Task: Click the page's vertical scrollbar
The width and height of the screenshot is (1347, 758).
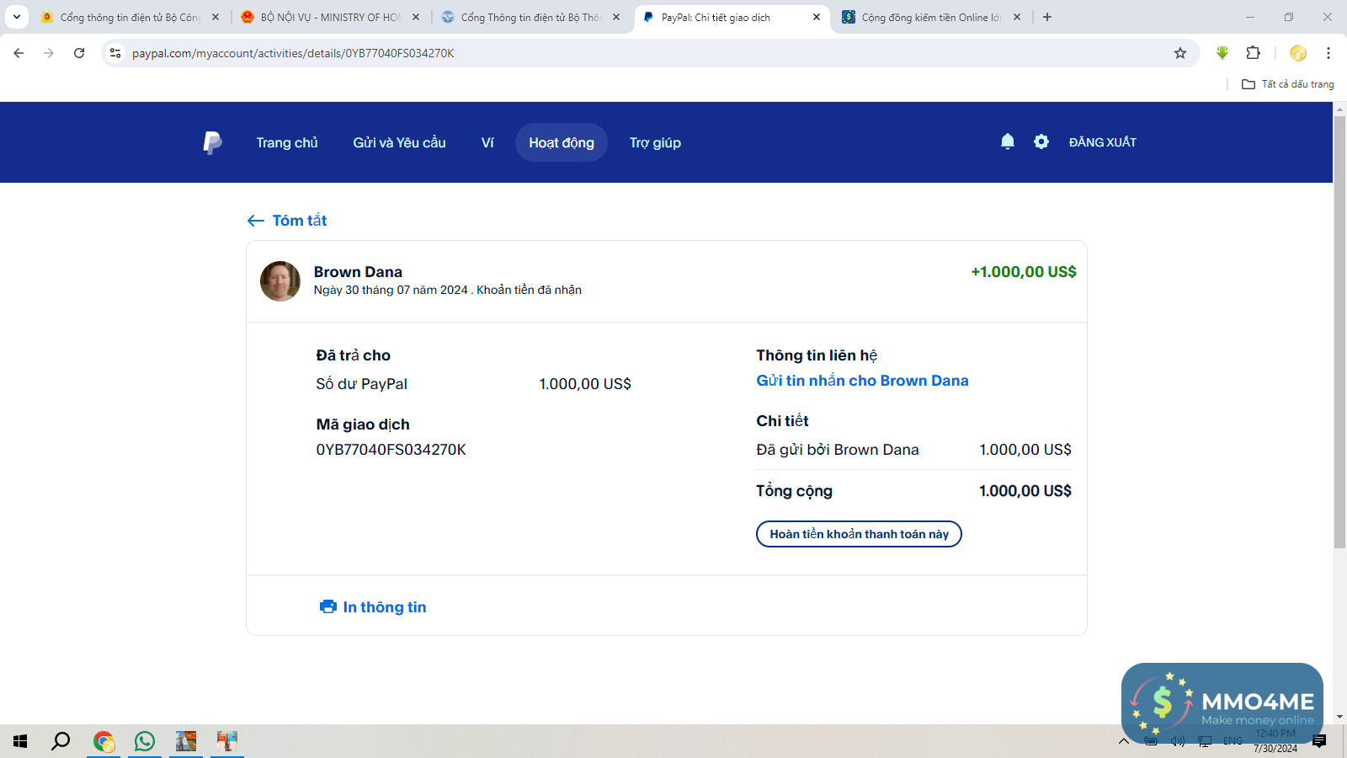Action: pyautogui.click(x=1339, y=332)
